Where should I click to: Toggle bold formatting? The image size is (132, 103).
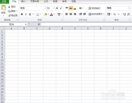coord(22,14)
